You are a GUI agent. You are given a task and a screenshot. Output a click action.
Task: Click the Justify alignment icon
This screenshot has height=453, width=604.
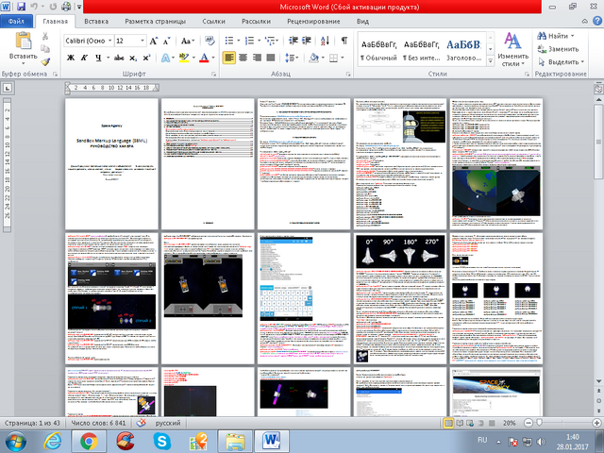271,58
